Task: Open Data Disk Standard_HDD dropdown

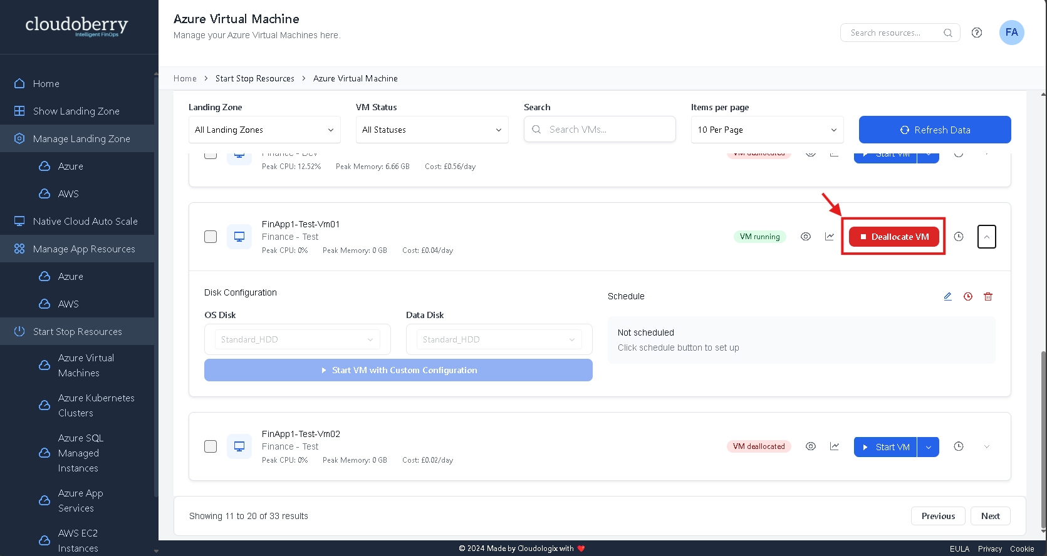Action: 499,339
